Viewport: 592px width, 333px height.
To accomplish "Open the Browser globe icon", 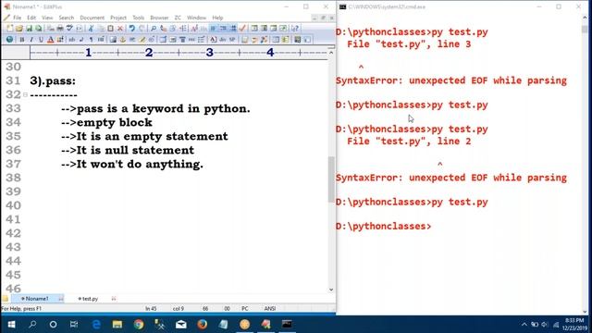I will (9, 39).
